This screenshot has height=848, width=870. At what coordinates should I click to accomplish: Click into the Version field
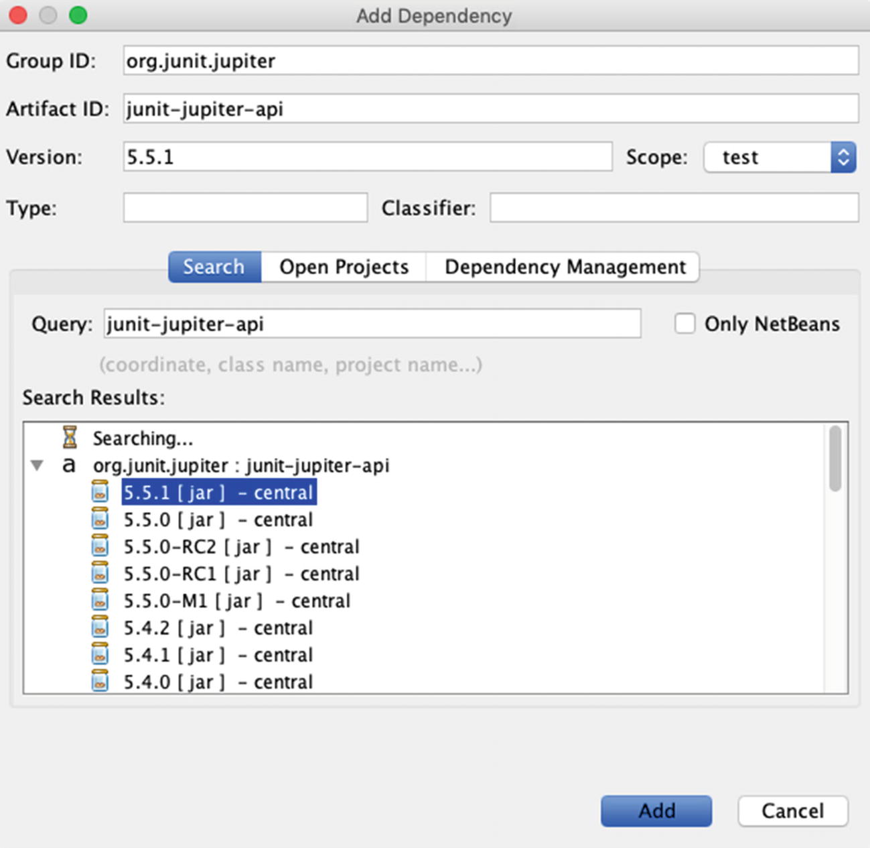click(x=368, y=157)
